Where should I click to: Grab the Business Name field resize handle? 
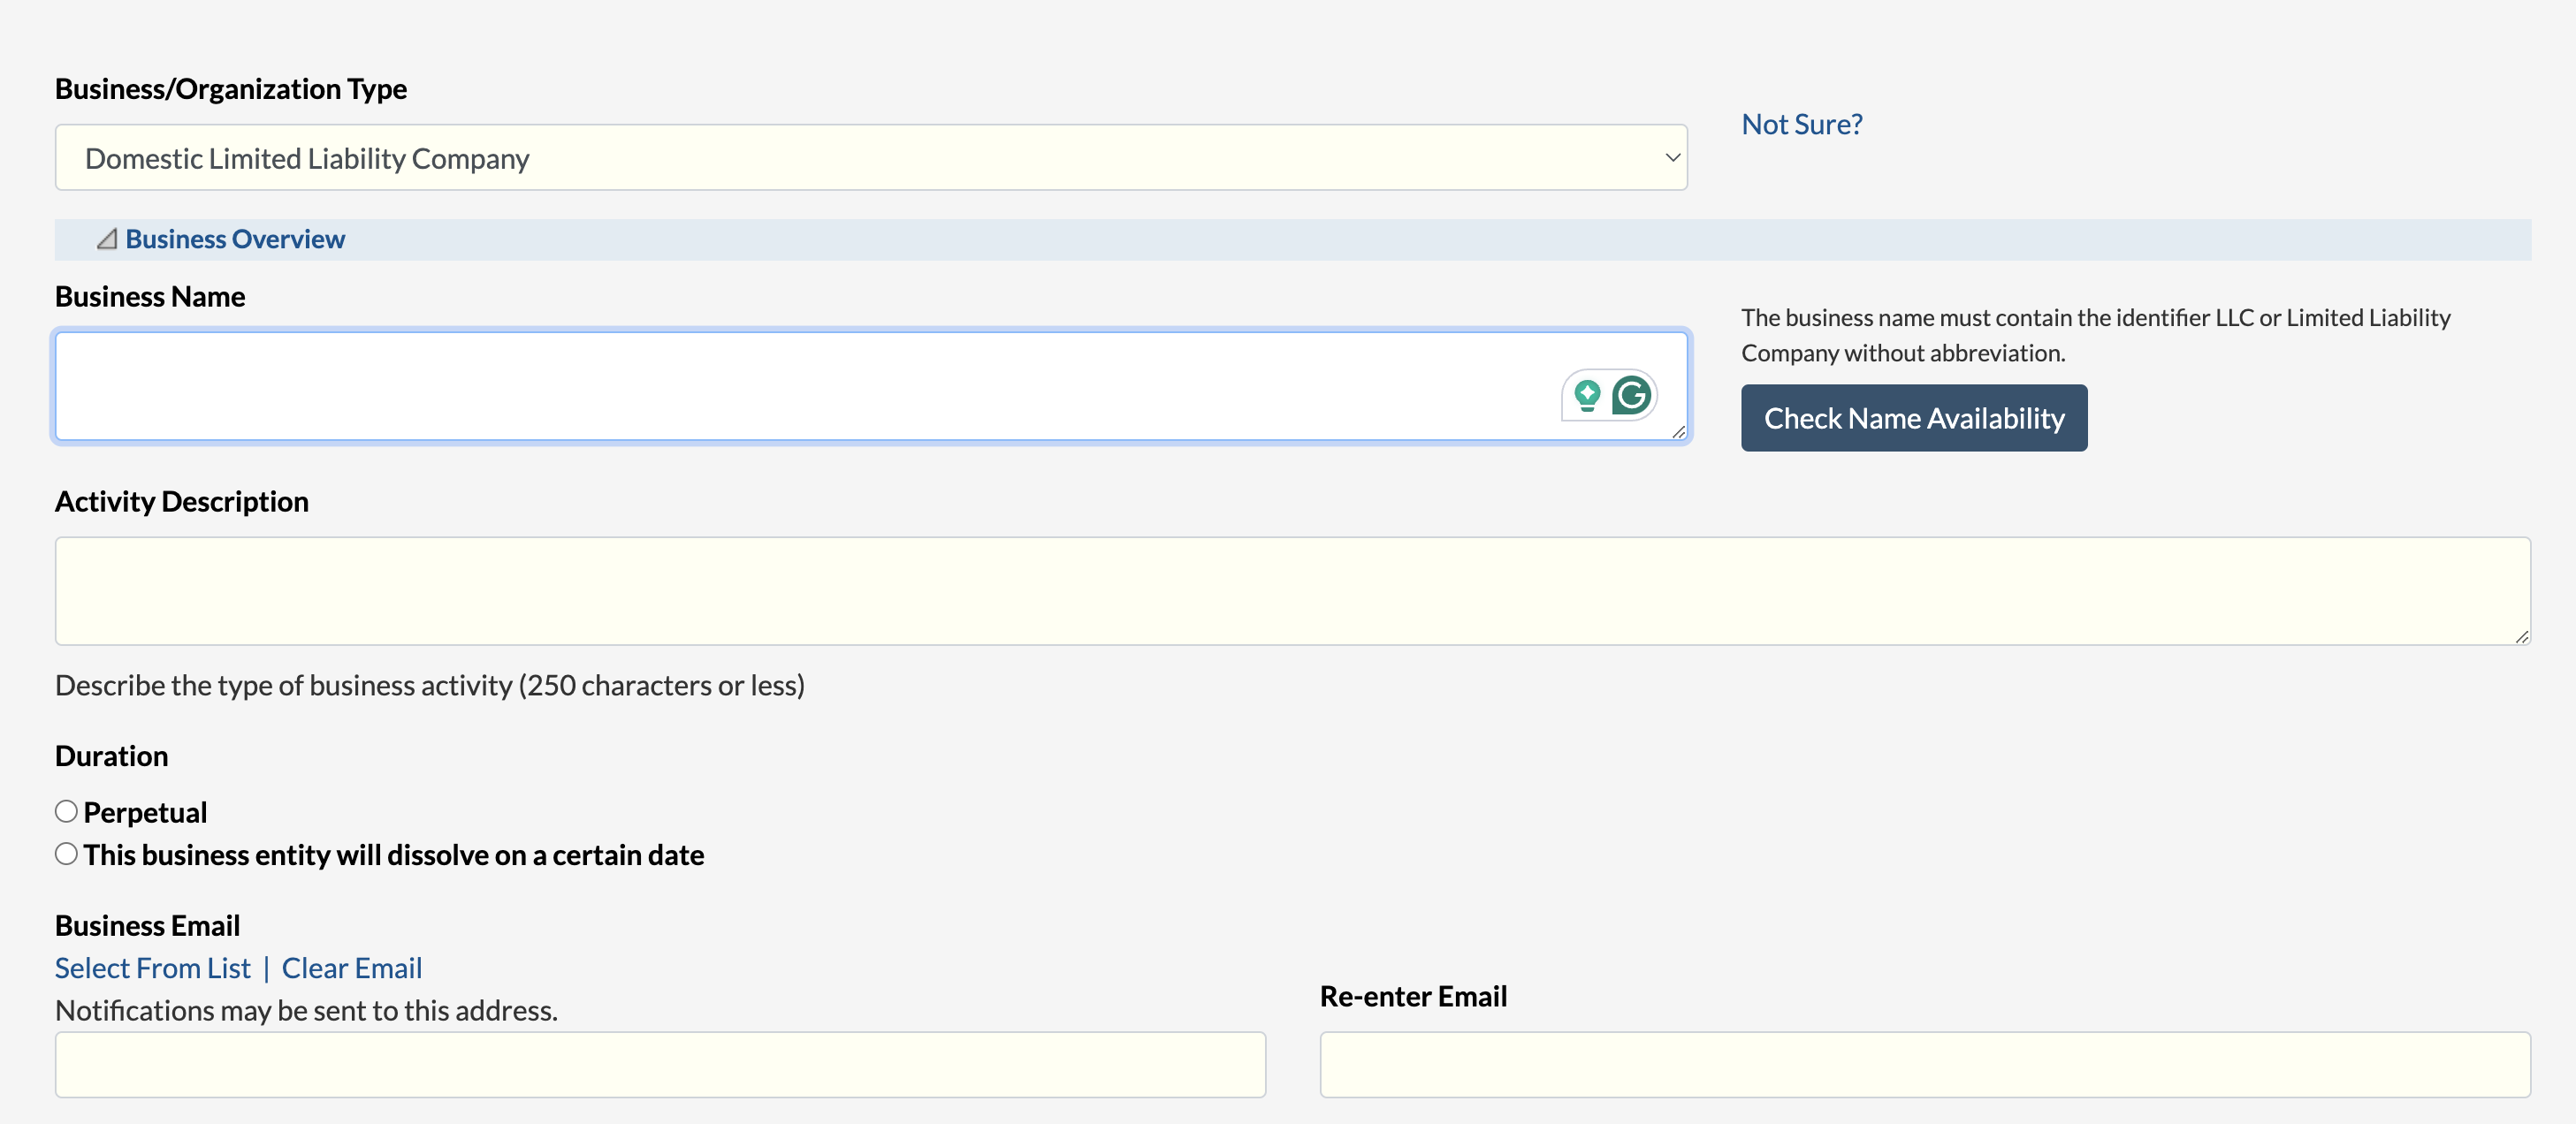(1678, 431)
